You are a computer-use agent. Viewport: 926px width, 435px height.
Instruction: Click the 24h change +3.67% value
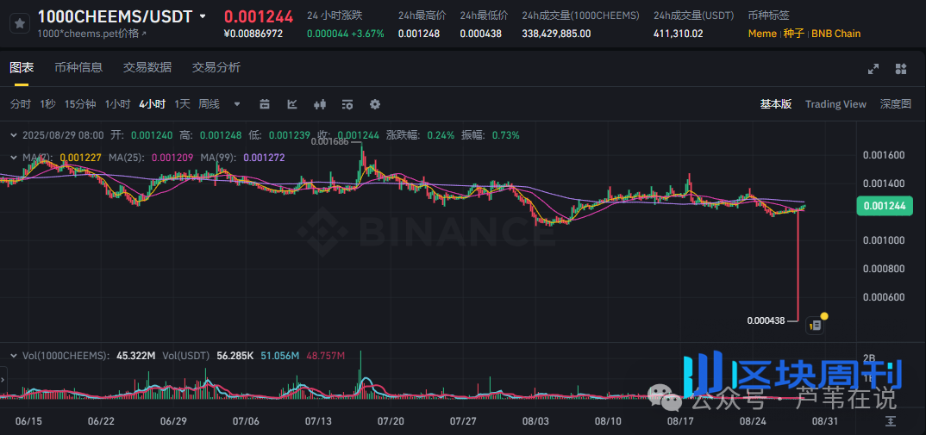(368, 34)
